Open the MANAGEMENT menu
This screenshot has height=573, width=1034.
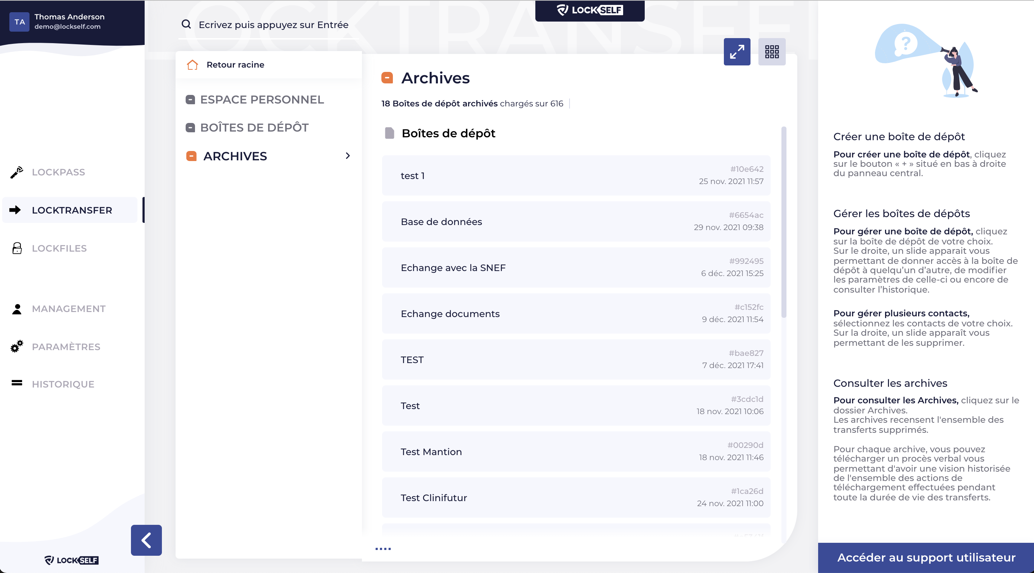click(69, 309)
